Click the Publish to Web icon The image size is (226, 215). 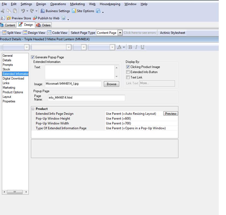[35, 18]
